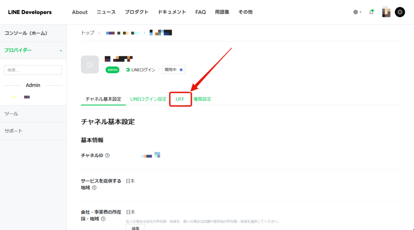Click the channel icon placeholder image

(x=90, y=65)
